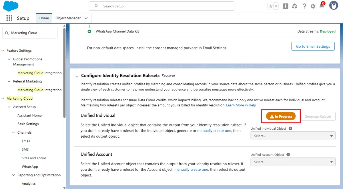Select SMS channel in sidebar
The image size is (343, 189).
click(25, 149)
